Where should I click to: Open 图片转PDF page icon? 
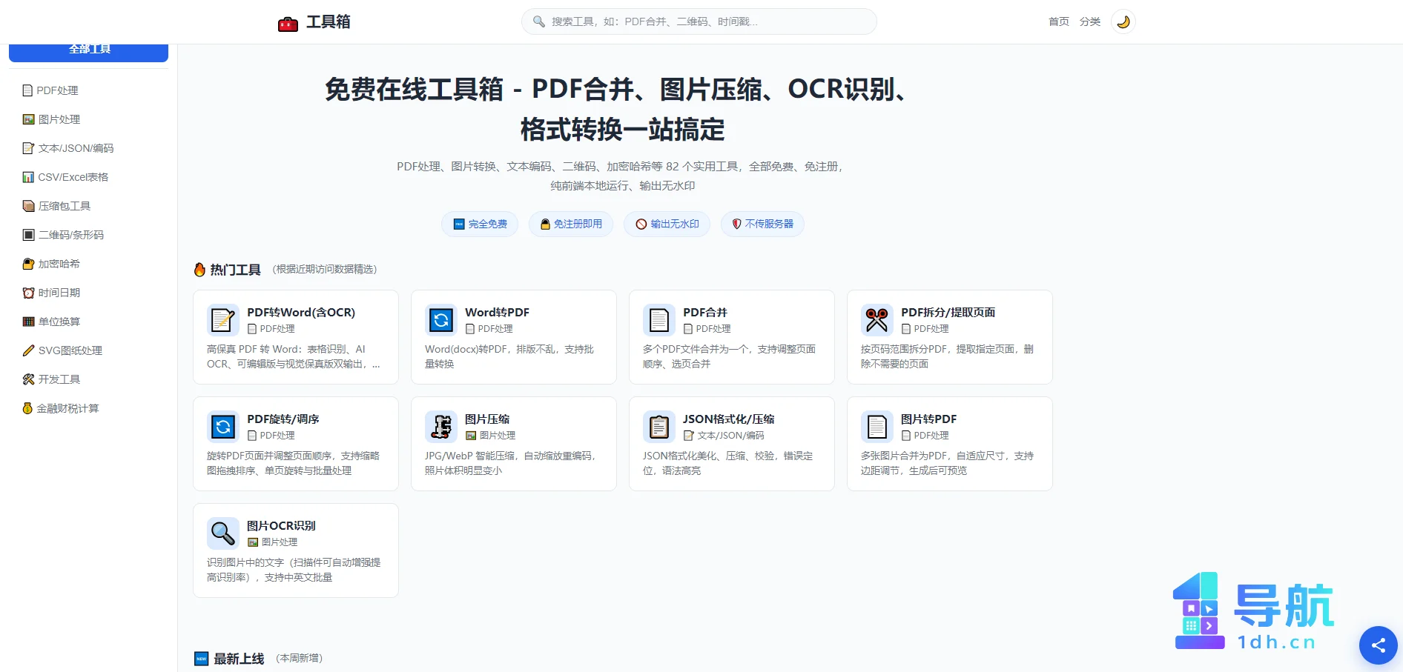pos(877,427)
